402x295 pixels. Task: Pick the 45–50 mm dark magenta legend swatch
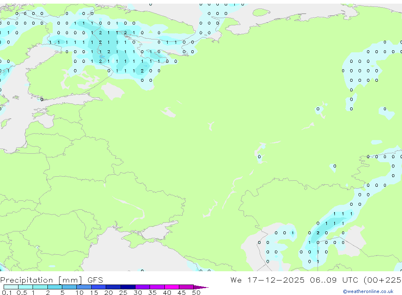coord(187,287)
